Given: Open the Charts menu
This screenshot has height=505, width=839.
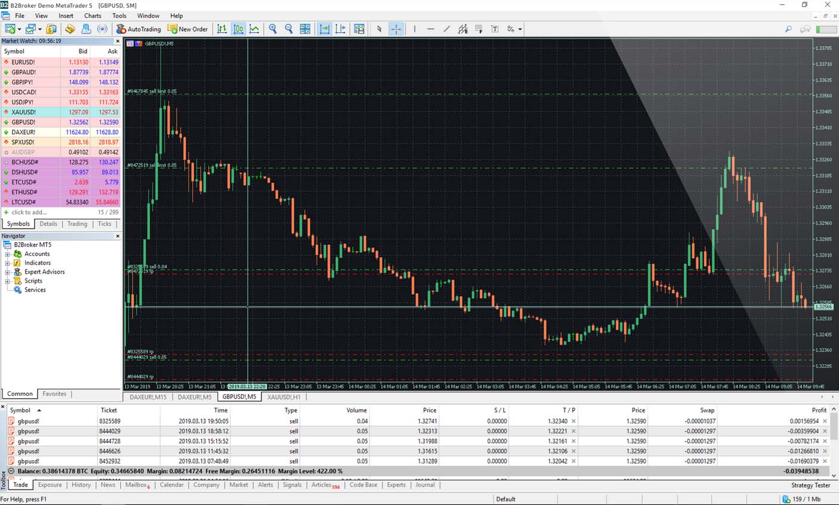Looking at the screenshot, I should click(x=92, y=16).
